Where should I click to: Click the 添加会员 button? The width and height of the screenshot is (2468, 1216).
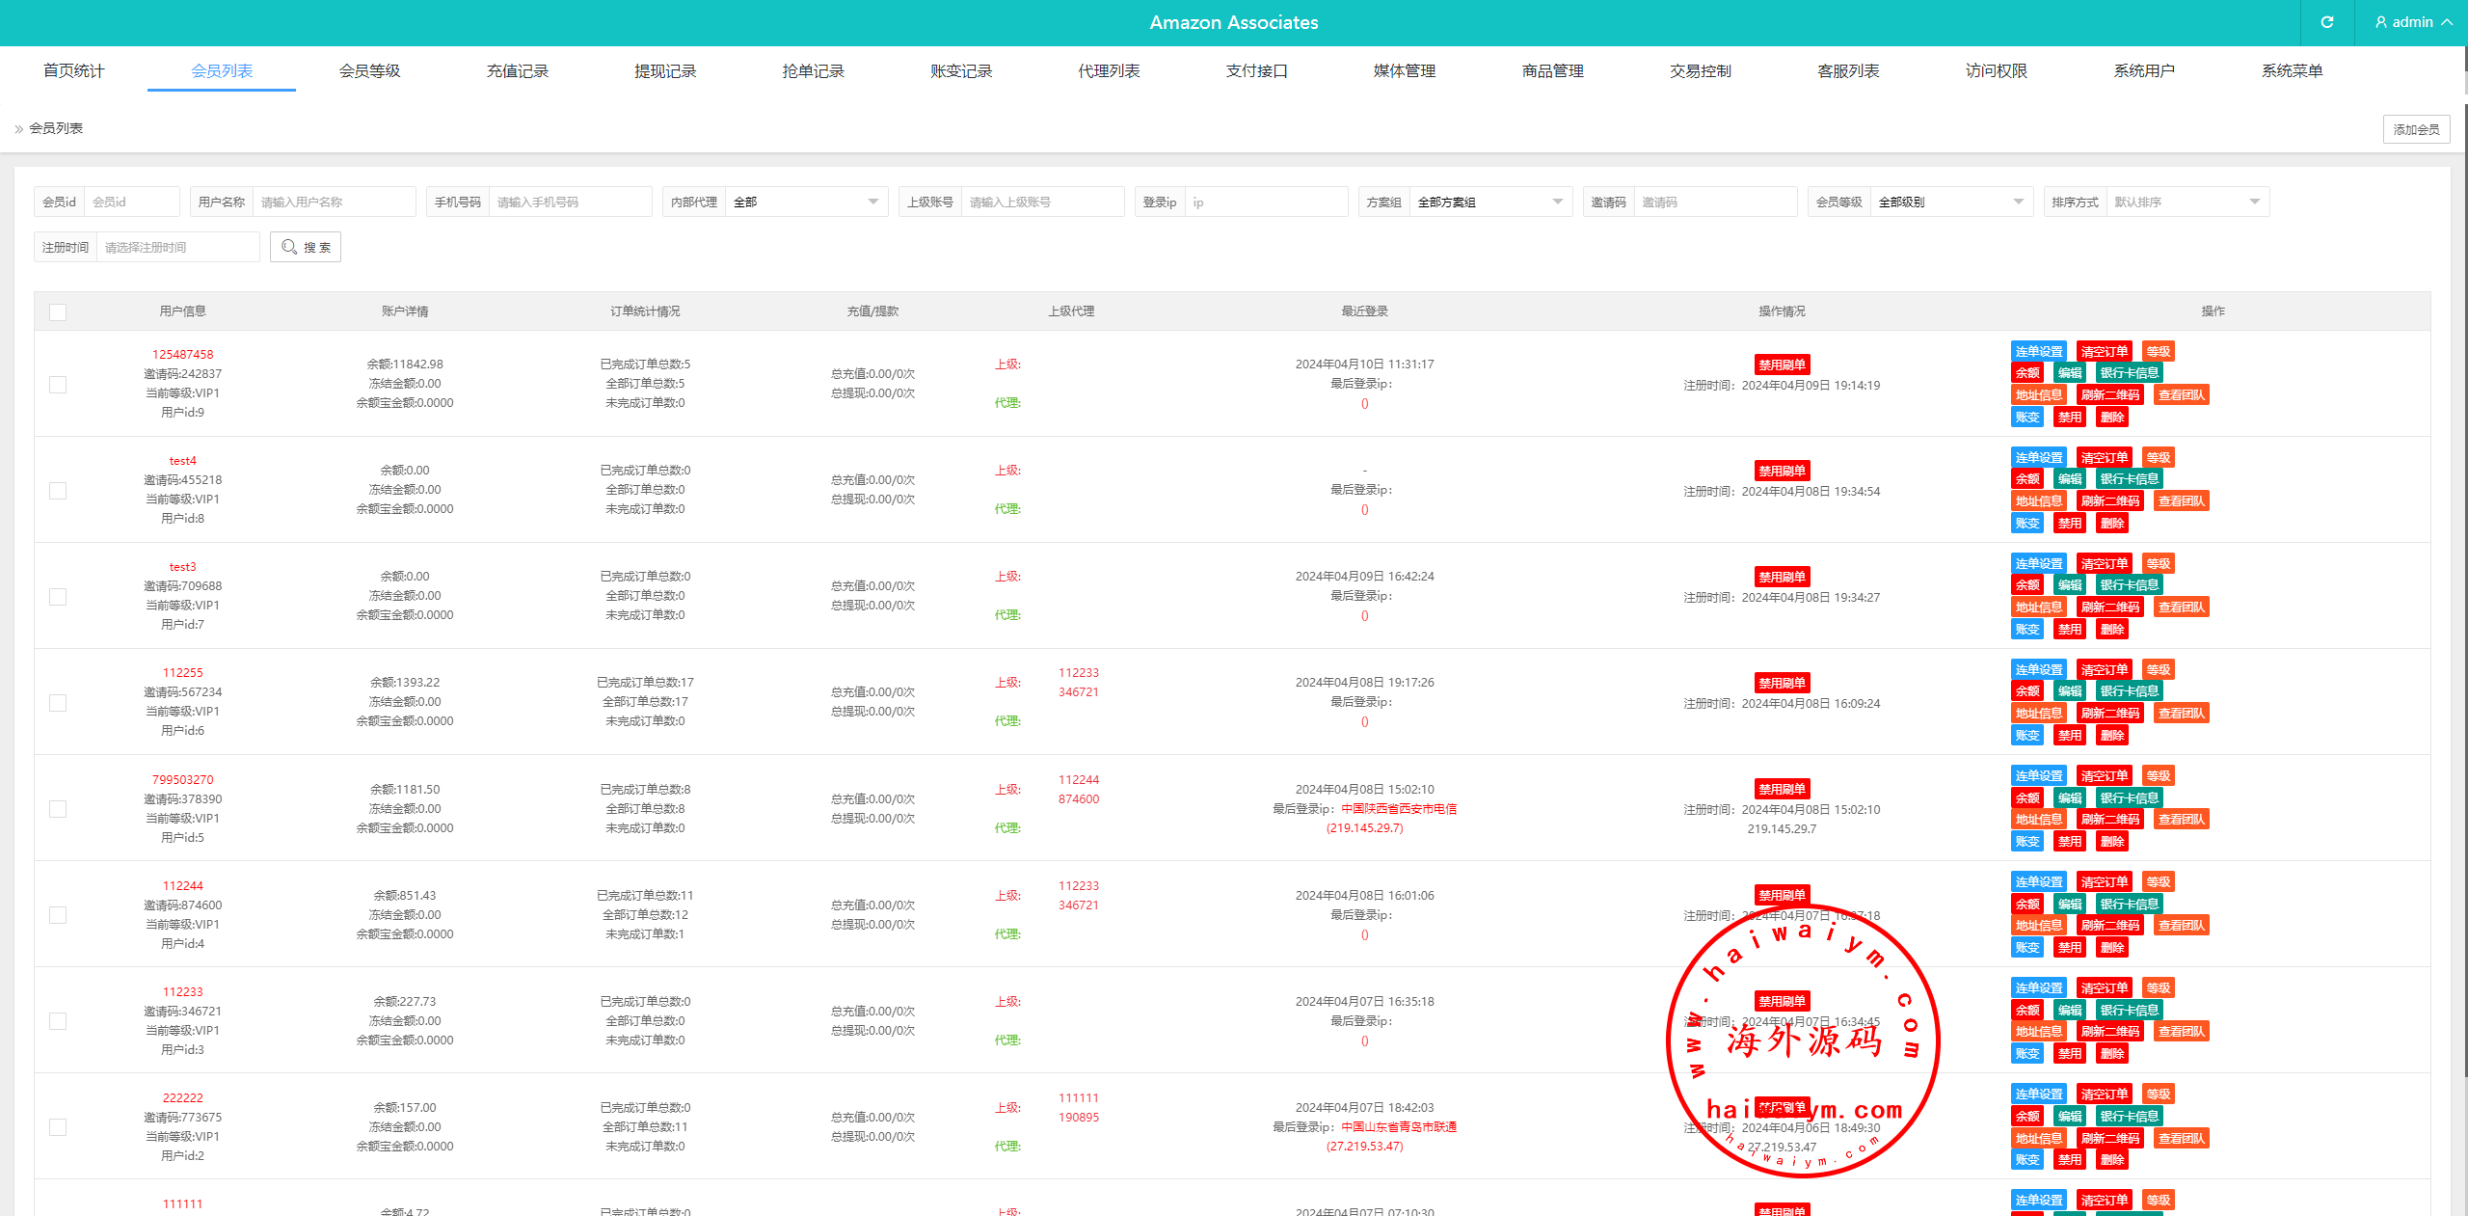[x=2415, y=130]
